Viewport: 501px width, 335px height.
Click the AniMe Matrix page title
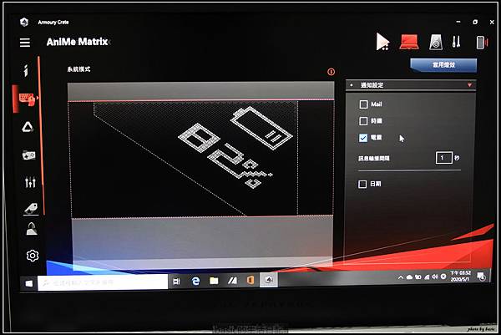coord(77,42)
